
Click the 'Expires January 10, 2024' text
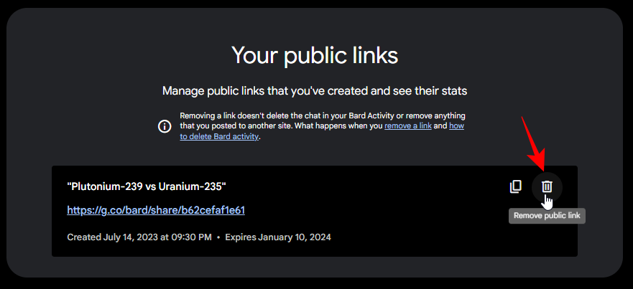(278, 237)
